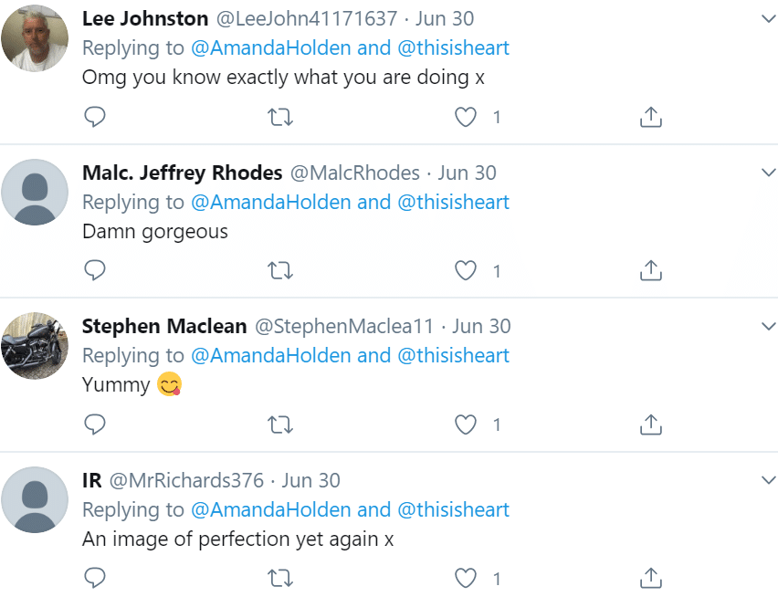Retweet Lee Johnston's tweet
The width and height of the screenshot is (778, 597).
(x=280, y=118)
